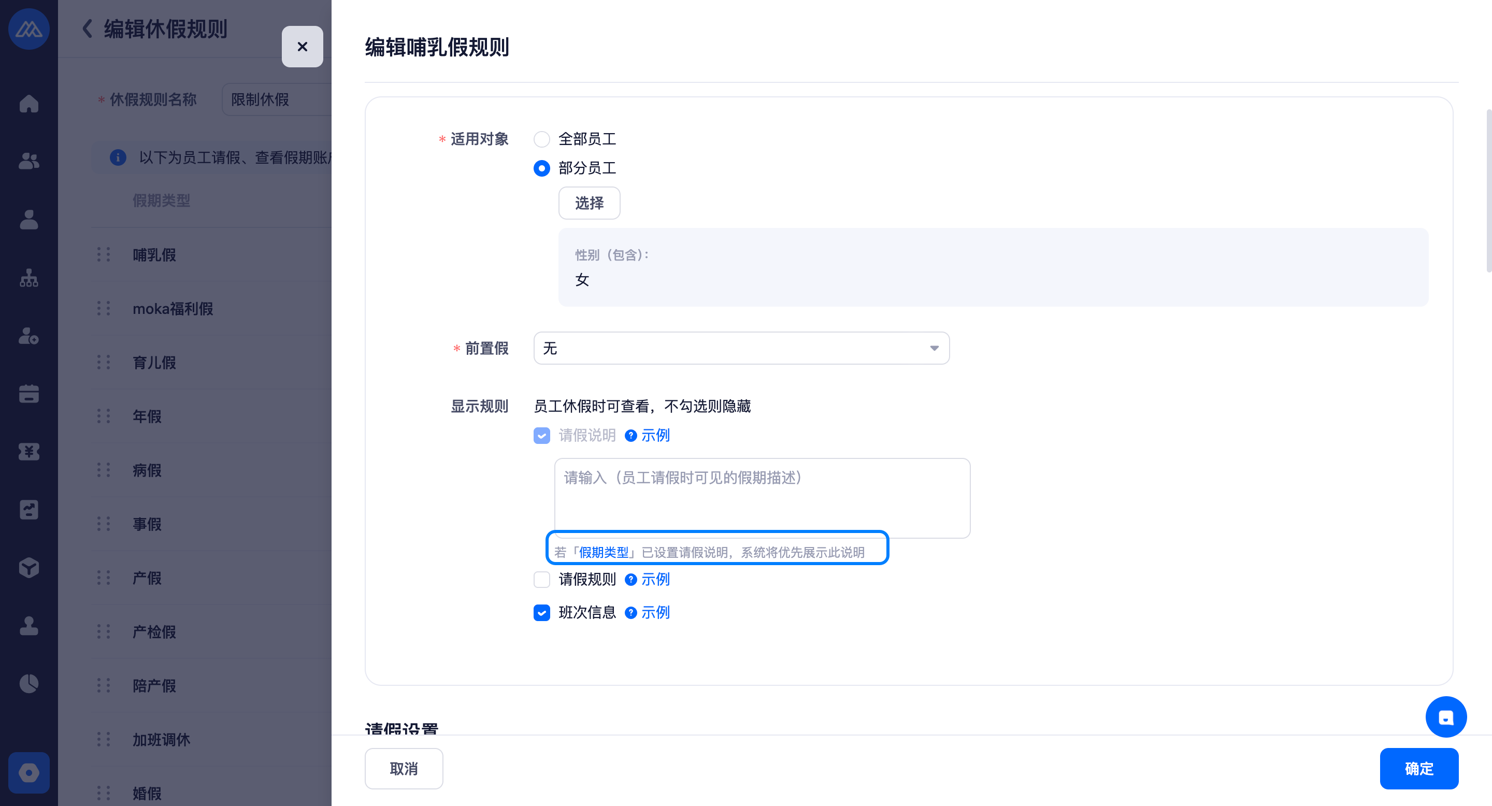Viewport: 1492px width, 806px height.
Task: Open 示例 link beside 请假规则
Action: [656, 580]
